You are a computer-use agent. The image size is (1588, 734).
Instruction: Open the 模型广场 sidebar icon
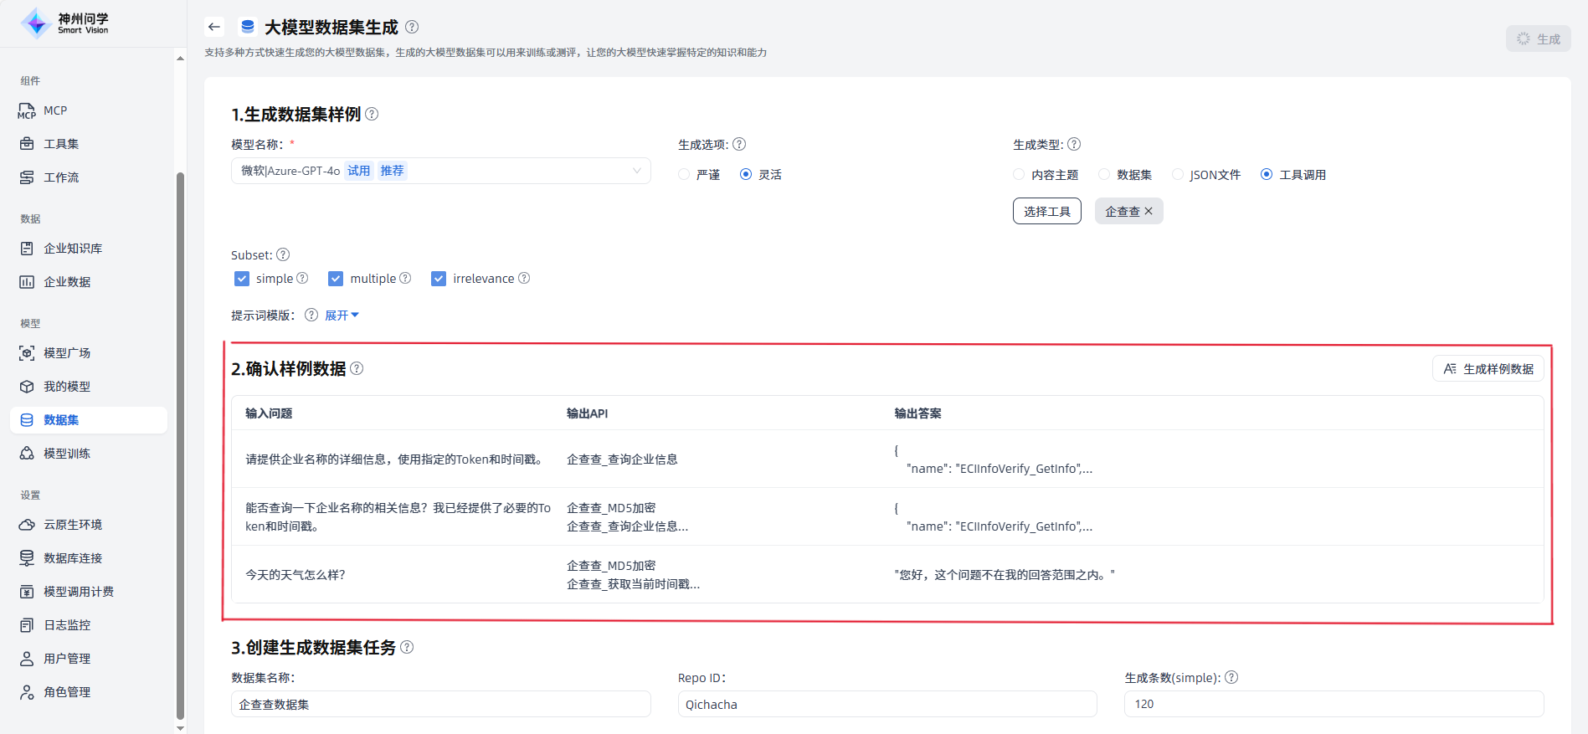27,353
